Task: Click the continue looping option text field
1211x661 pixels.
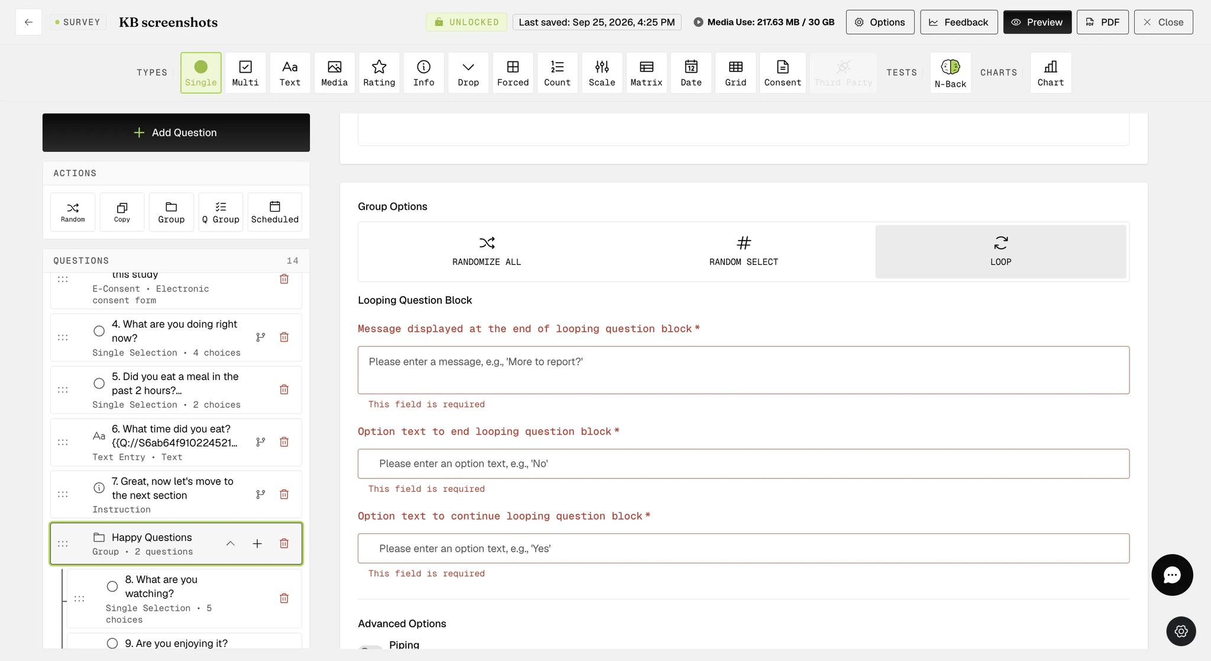Action: point(743,549)
